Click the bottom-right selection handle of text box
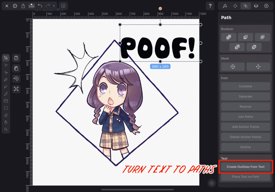This screenshot has width=275, height=192. (201, 62)
